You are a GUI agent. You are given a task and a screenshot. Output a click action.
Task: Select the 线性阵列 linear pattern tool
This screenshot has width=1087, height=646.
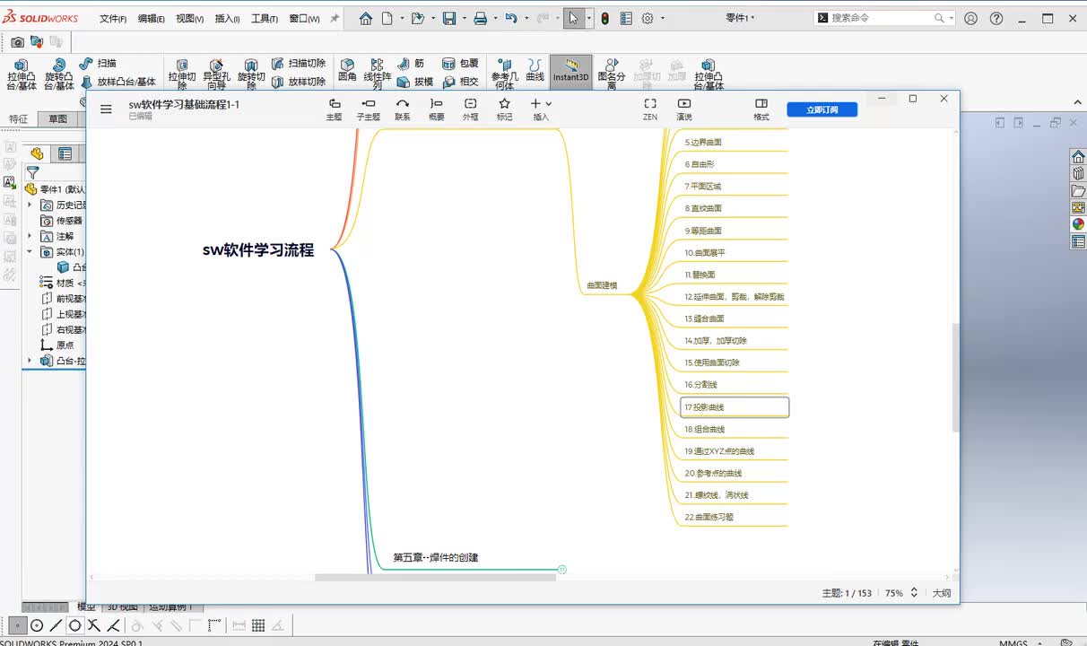click(x=378, y=74)
